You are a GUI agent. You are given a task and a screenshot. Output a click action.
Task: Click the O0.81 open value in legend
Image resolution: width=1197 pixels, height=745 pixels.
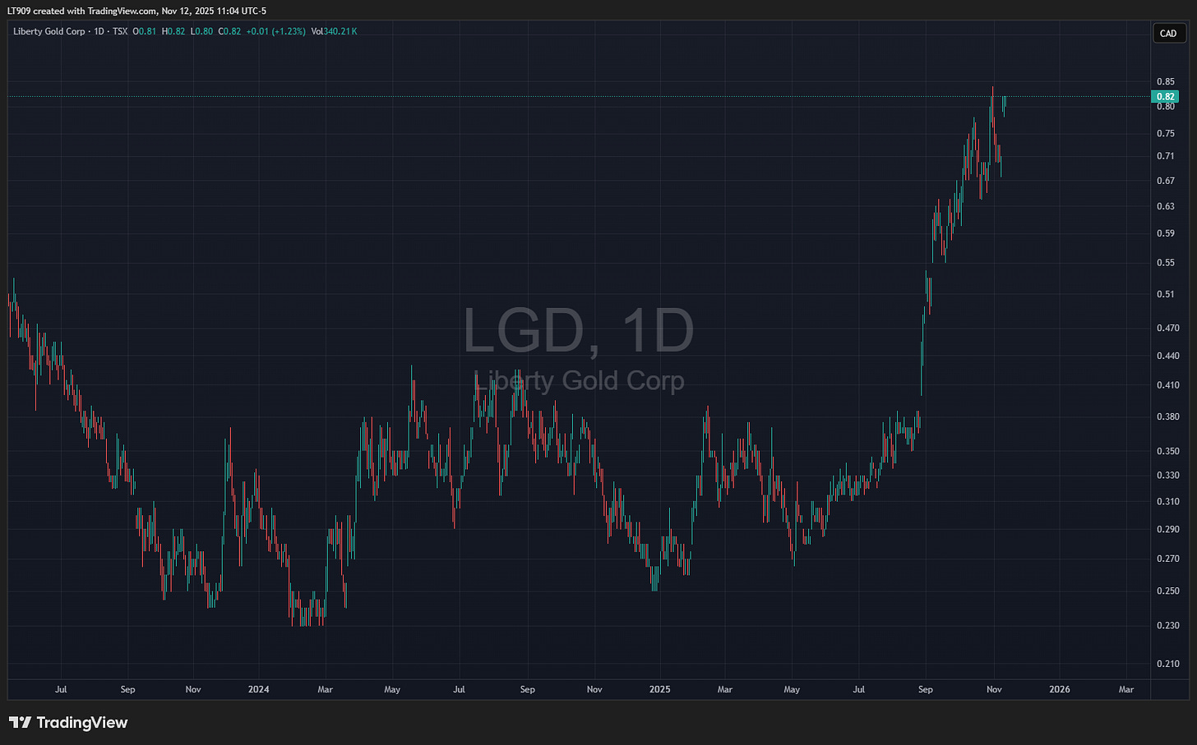[x=145, y=31]
